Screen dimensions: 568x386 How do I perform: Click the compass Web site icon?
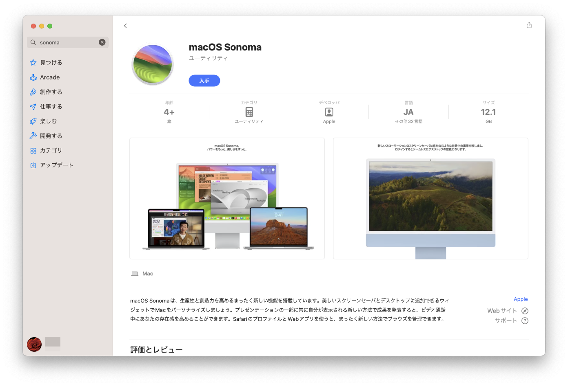pos(525,311)
